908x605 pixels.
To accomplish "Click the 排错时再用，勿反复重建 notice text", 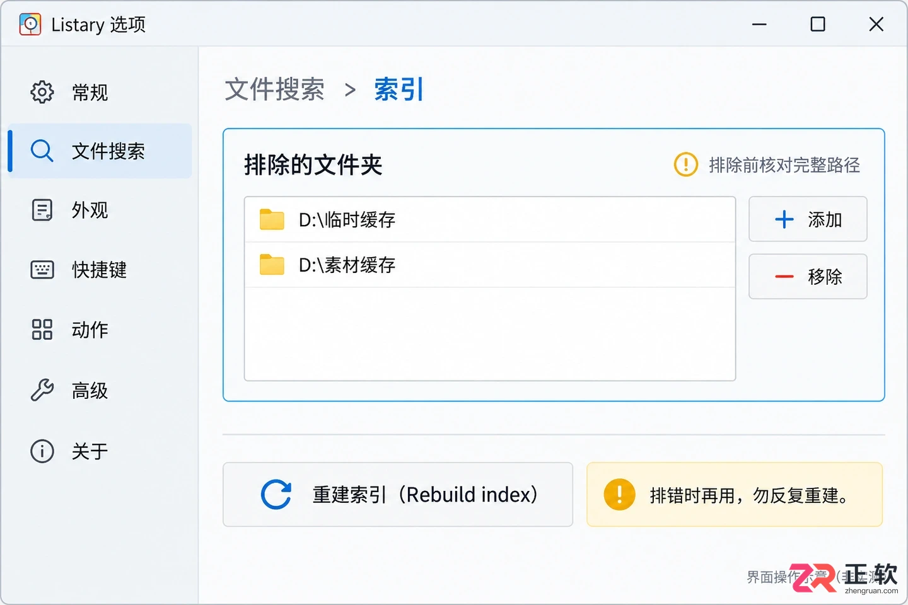I will click(749, 495).
